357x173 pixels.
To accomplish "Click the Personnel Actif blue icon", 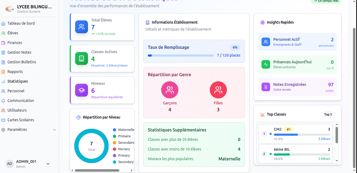I will click(266, 42).
